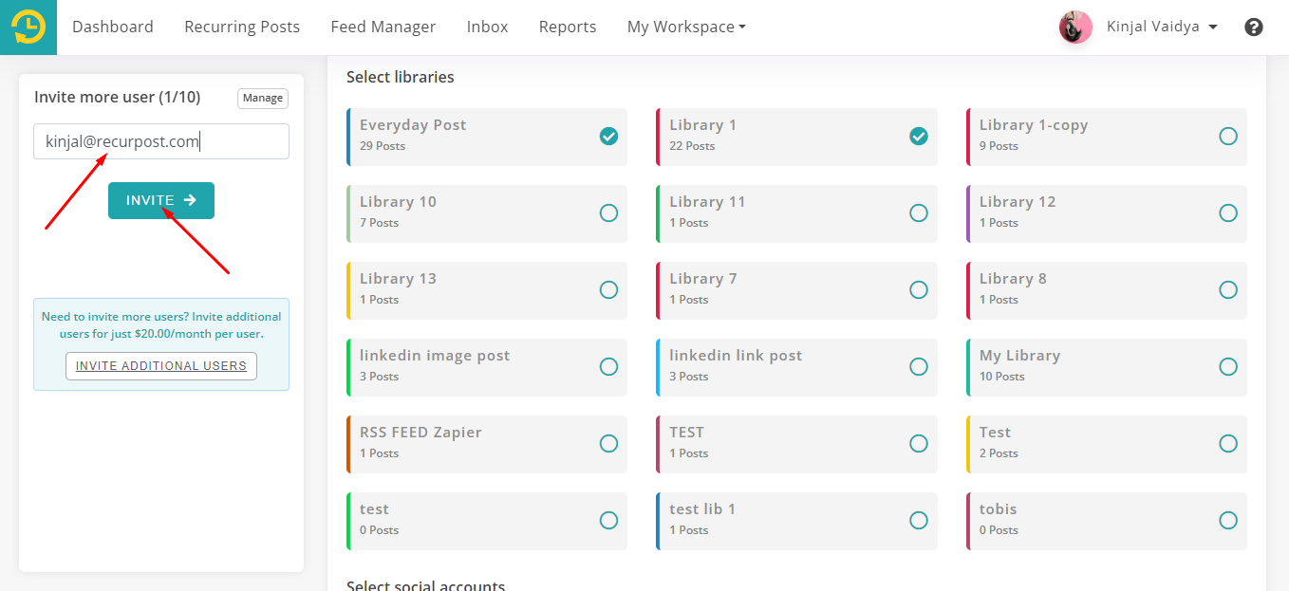The width and height of the screenshot is (1289, 591).
Task: Select the linkedin link post circle
Action: tap(919, 367)
